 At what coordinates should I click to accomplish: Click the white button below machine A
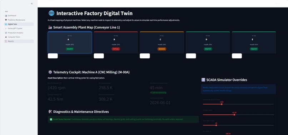coord(53,56)
